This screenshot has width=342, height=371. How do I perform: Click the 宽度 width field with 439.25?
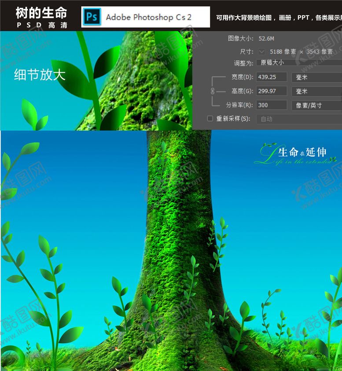tap(272, 77)
